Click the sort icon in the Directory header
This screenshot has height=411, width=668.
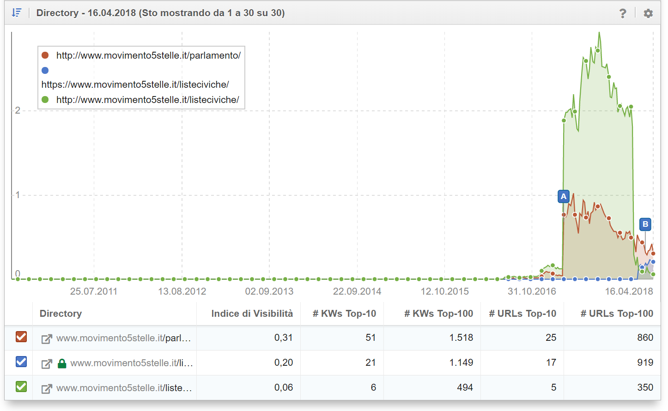[17, 12]
